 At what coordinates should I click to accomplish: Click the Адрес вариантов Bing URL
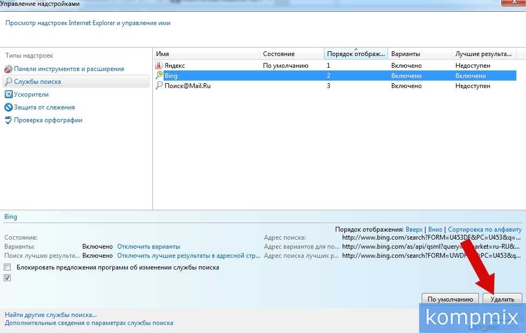(x=431, y=247)
